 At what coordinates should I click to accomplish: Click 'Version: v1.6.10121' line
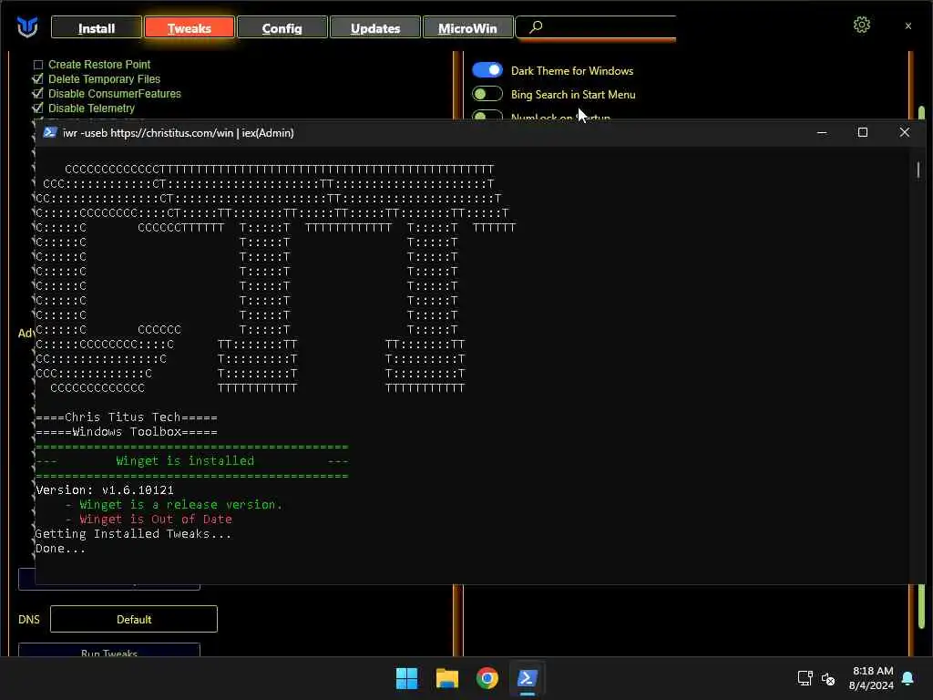pos(105,489)
